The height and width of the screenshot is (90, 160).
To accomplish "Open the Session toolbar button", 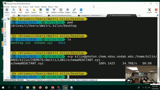I will click(7, 11).
